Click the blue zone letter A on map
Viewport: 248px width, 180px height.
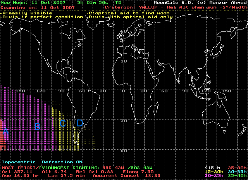(5, 132)
